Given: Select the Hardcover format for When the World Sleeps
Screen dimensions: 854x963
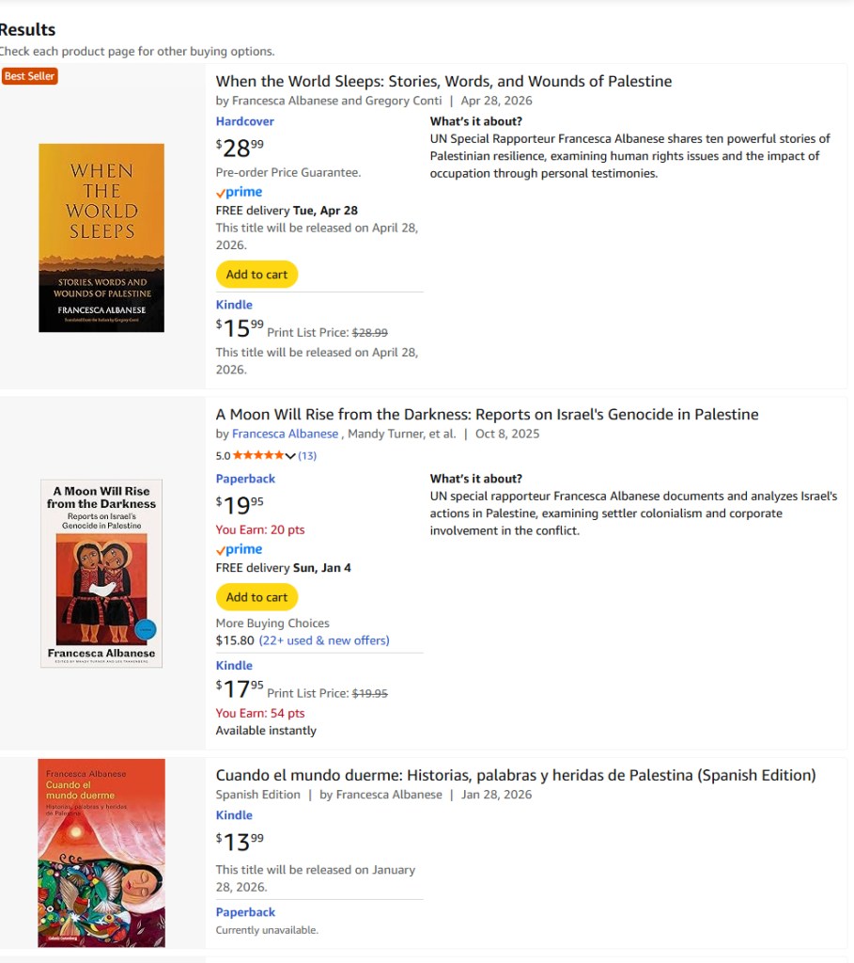Looking at the screenshot, I should [244, 120].
